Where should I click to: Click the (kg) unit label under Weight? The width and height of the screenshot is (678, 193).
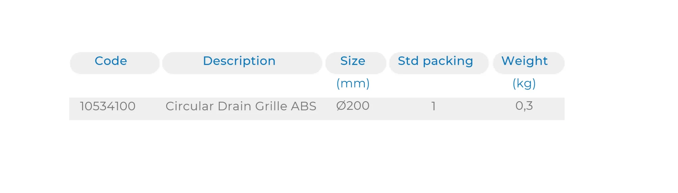pyautogui.click(x=524, y=84)
